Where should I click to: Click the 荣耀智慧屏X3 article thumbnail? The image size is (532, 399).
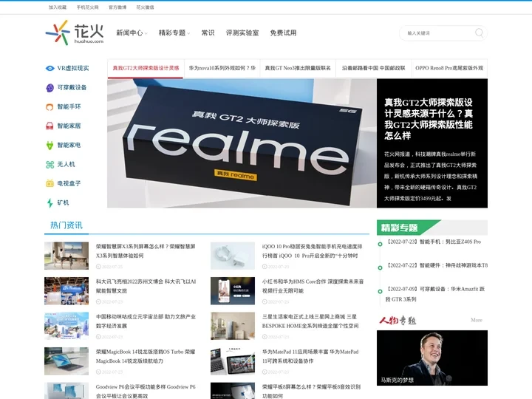tap(66, 256)
